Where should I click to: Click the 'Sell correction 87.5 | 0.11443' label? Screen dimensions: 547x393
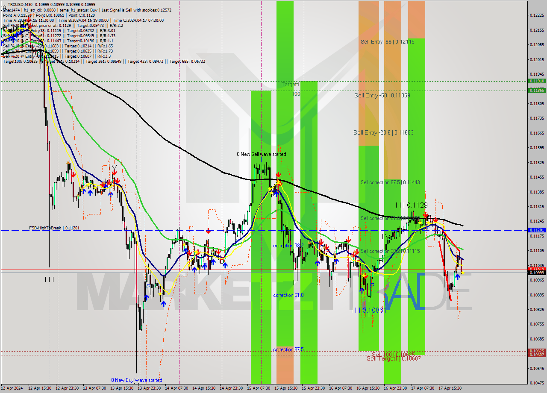tap(390, 182)
